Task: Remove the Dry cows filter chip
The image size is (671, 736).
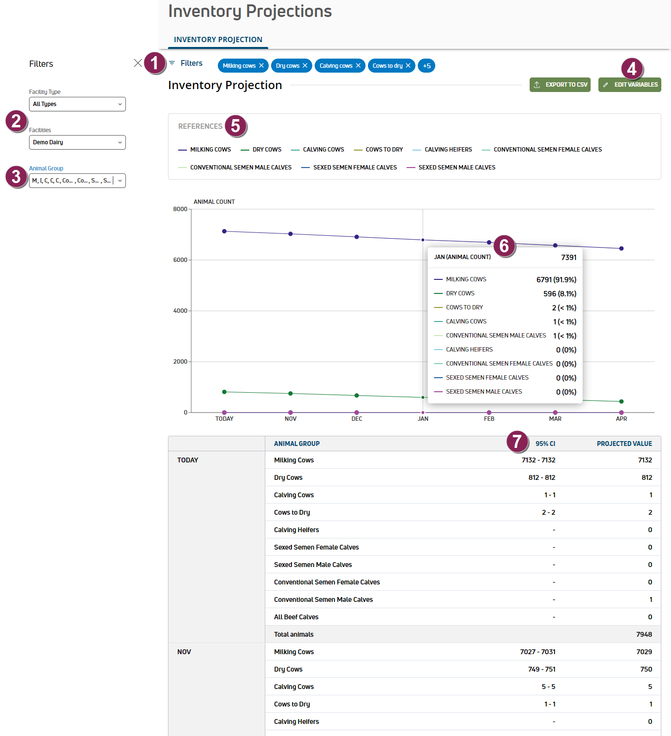Action: (x=305, y=66)
